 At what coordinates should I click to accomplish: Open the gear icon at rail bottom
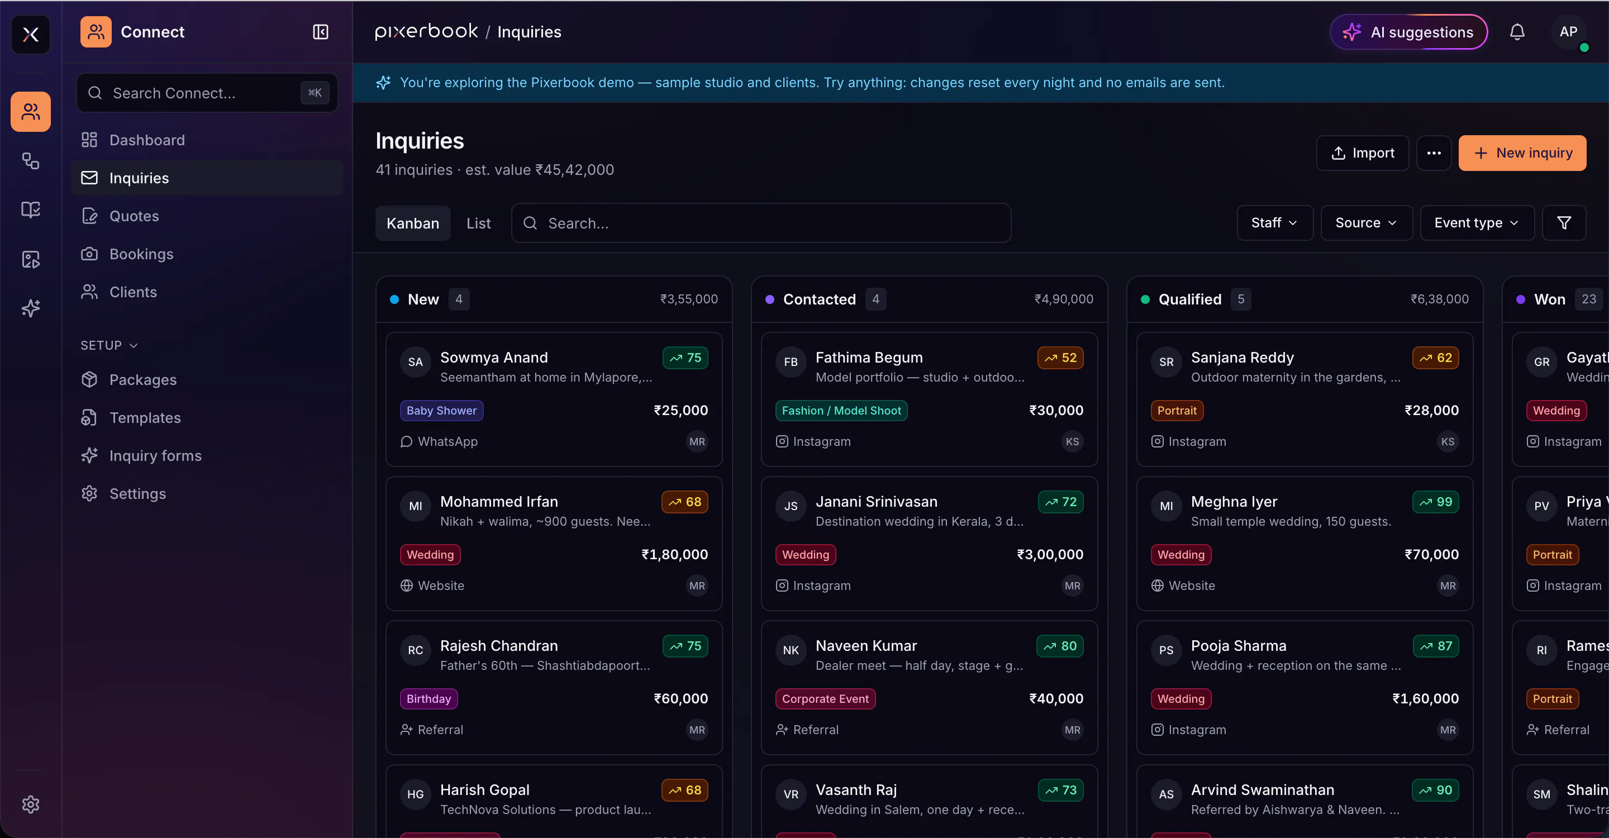[x=31, y=804]
